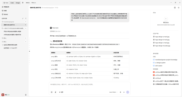
Task: Click the empty to-do placeholder icon
Action: (x=166, y=19)
